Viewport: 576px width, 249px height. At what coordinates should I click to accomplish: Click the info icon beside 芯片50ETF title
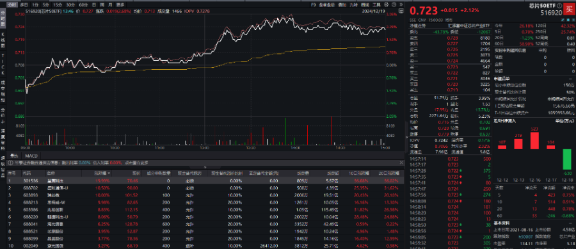[559, 6]
